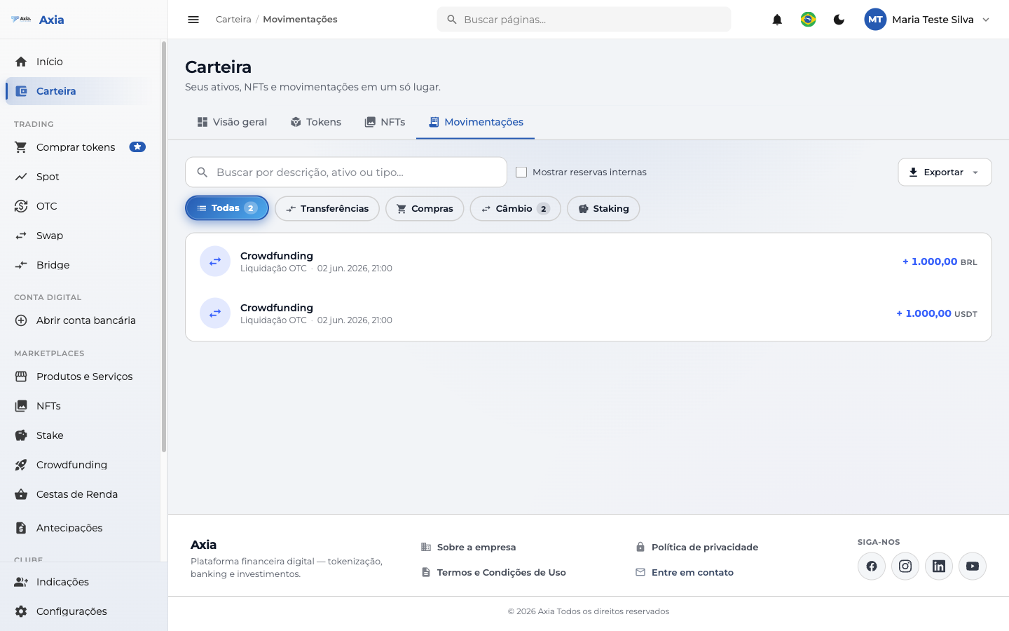Open notifications bell

(x=777, y=20)
